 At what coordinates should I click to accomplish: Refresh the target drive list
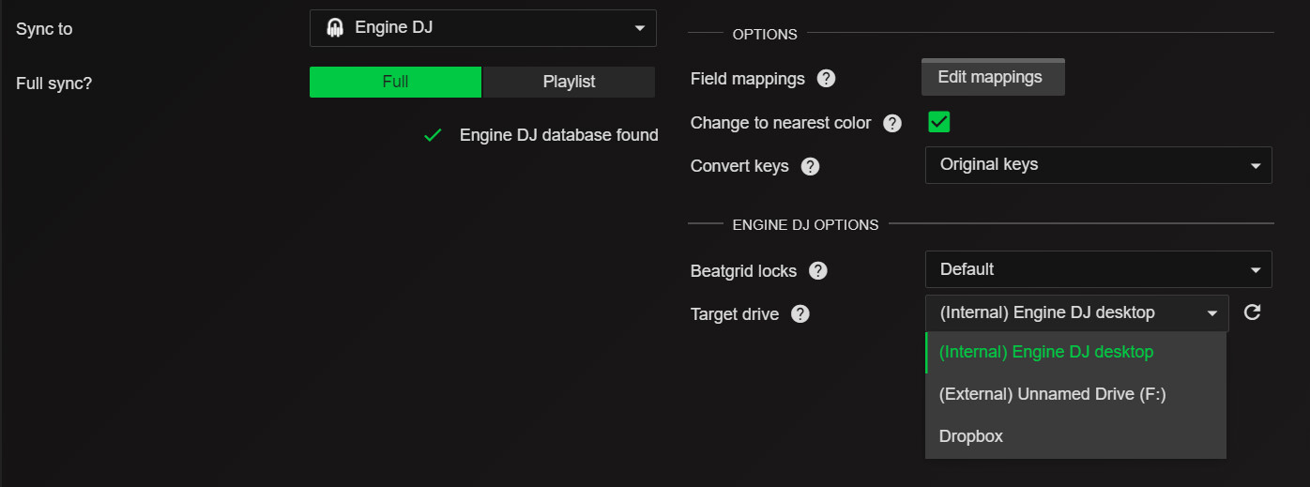[1252, 312]
